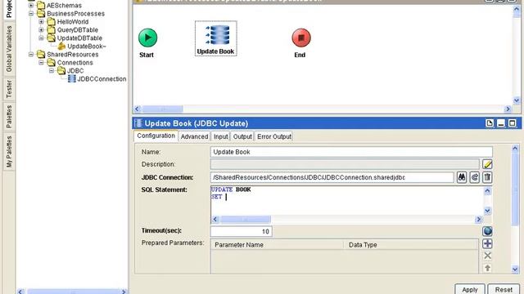Click the JDBC folder icon
This screenshot has width=524, height=294.
(61, 70)
